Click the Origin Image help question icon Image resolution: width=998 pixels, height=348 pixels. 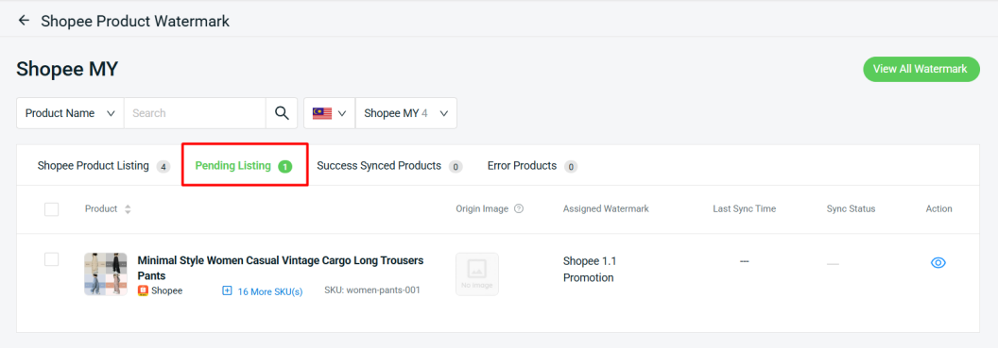coord(519,208)
